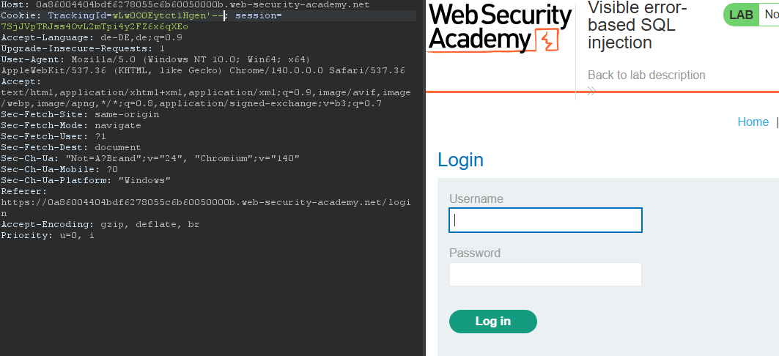The width and height of the screenshot is (779, 356).
Task: Click the green LAB status badge
Action: coord(741,15)
